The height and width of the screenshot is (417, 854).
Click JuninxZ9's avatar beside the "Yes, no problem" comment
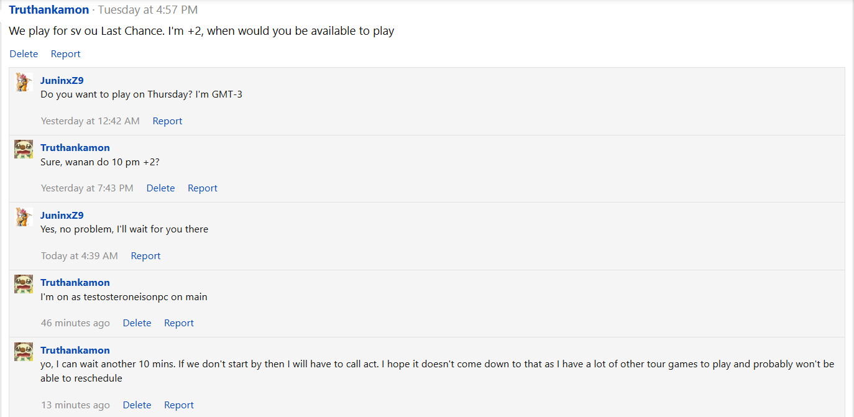24,217
